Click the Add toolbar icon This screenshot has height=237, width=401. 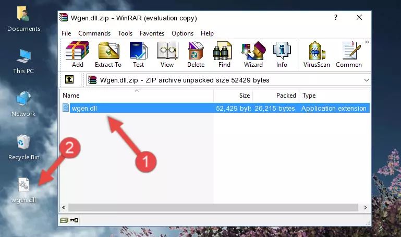coord(77,54)
